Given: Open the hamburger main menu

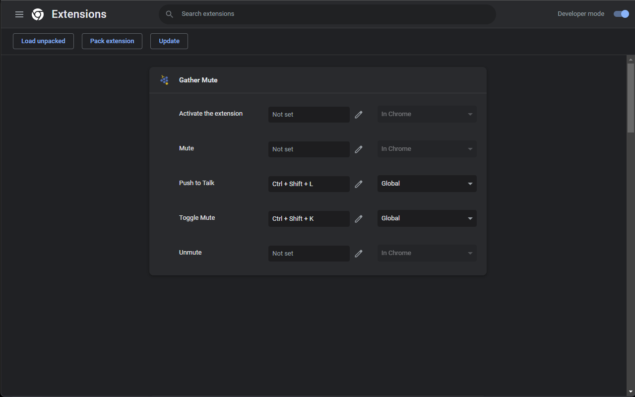Looking at the screenshot, I should tap(19, 14).
